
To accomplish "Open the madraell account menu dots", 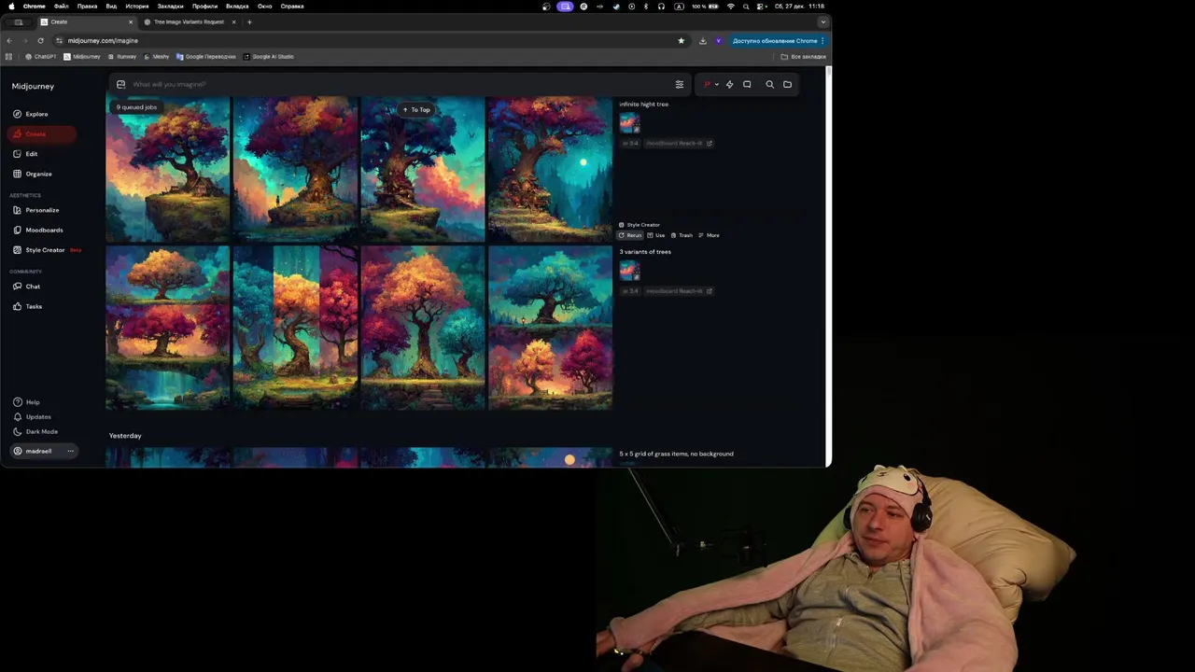I will pyautogui.click(x=70, y=451).
